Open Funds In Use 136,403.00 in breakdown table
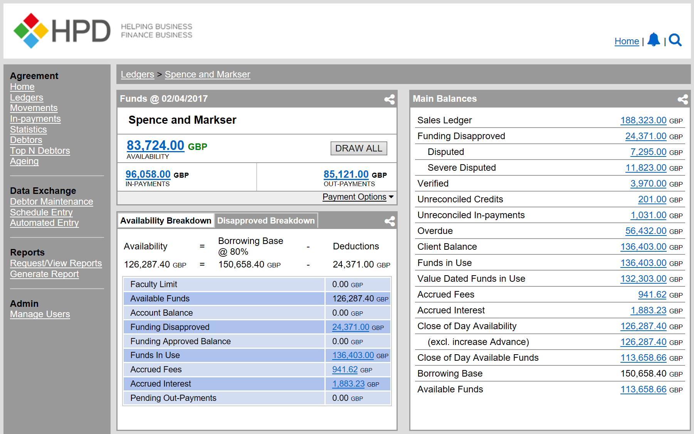The width and height of the screenshot is (694, 434). tap(353, 355)
